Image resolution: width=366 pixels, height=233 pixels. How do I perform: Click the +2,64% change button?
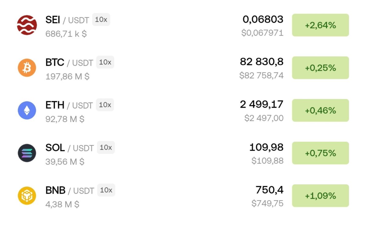coord(321,25)
